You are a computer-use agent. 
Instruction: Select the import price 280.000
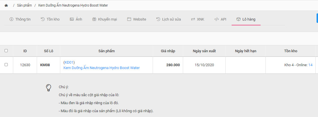point(173,65)
